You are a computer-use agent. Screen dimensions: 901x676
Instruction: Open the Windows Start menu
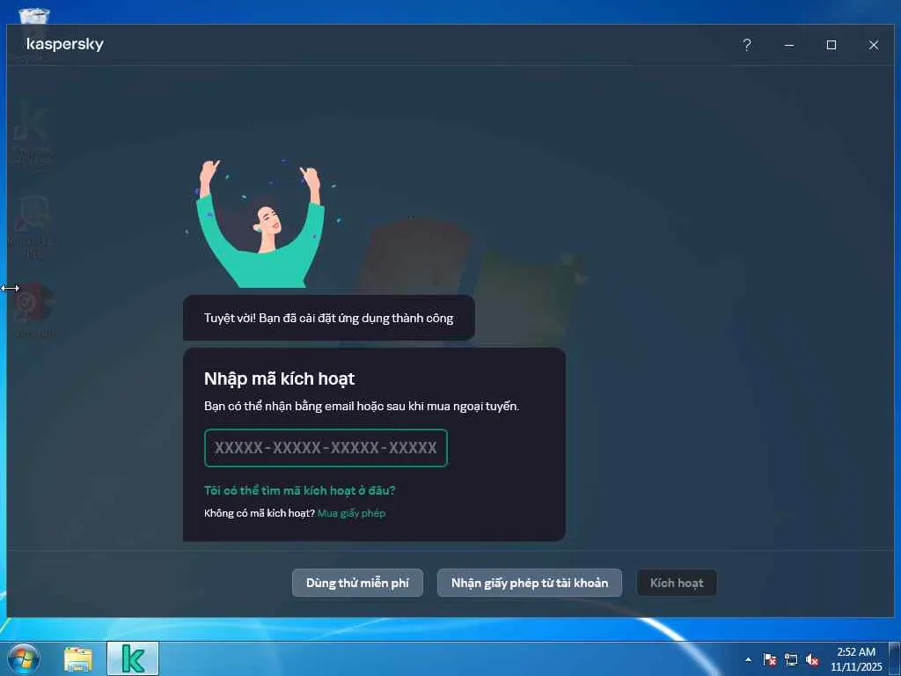(x=24, y=658)
